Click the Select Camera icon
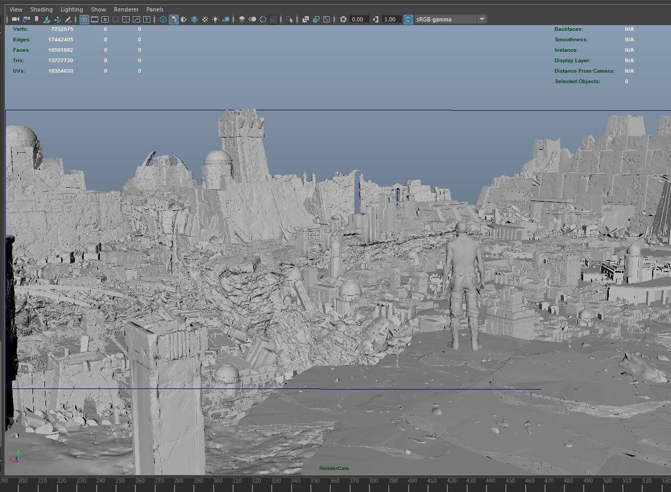 (x=15, y=19)
